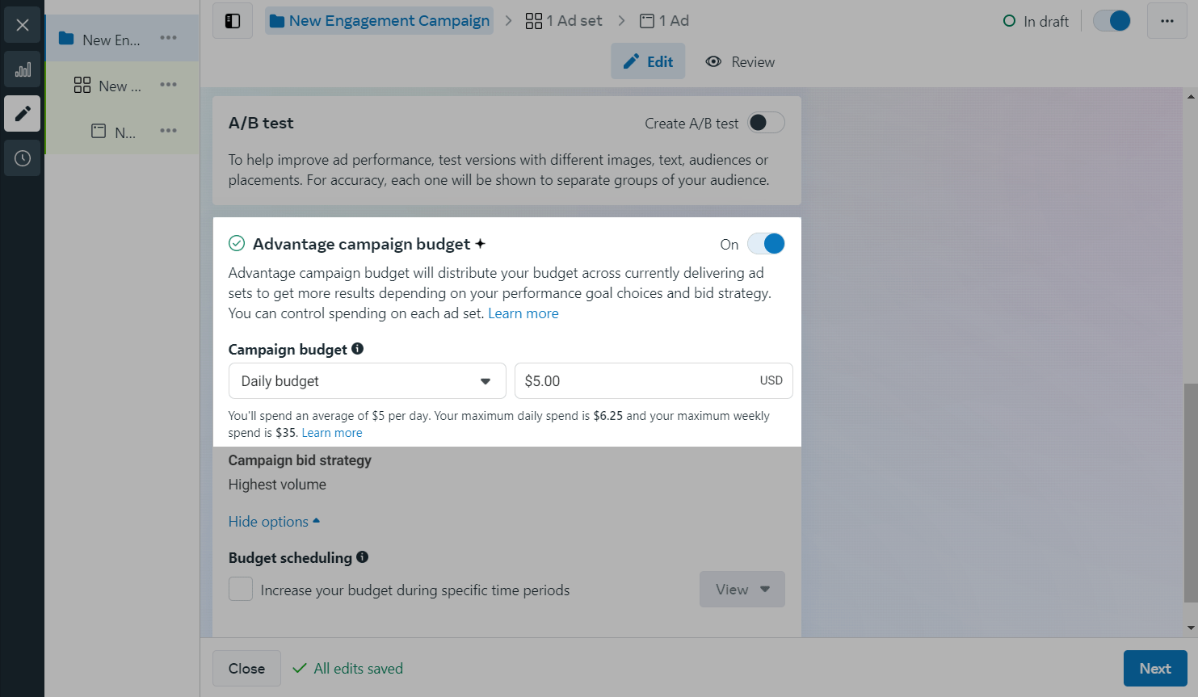Screen dimensions: 1198x697
Task: Toggle the side panel layout icon
Action: [x=233, y=21]
